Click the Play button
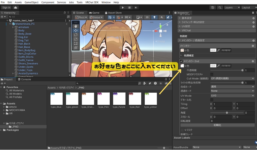This screenshot has height=150, width=257. [x=123, y=8]
